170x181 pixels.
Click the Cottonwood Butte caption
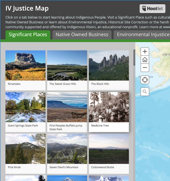(x=103, y=167)
